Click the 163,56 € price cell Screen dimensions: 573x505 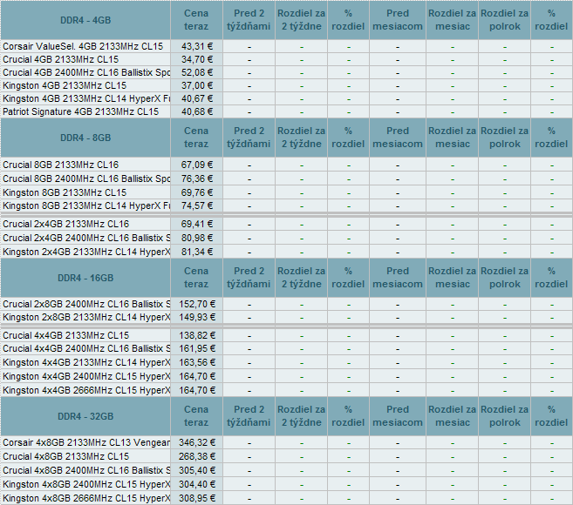(x=196, y=362)
